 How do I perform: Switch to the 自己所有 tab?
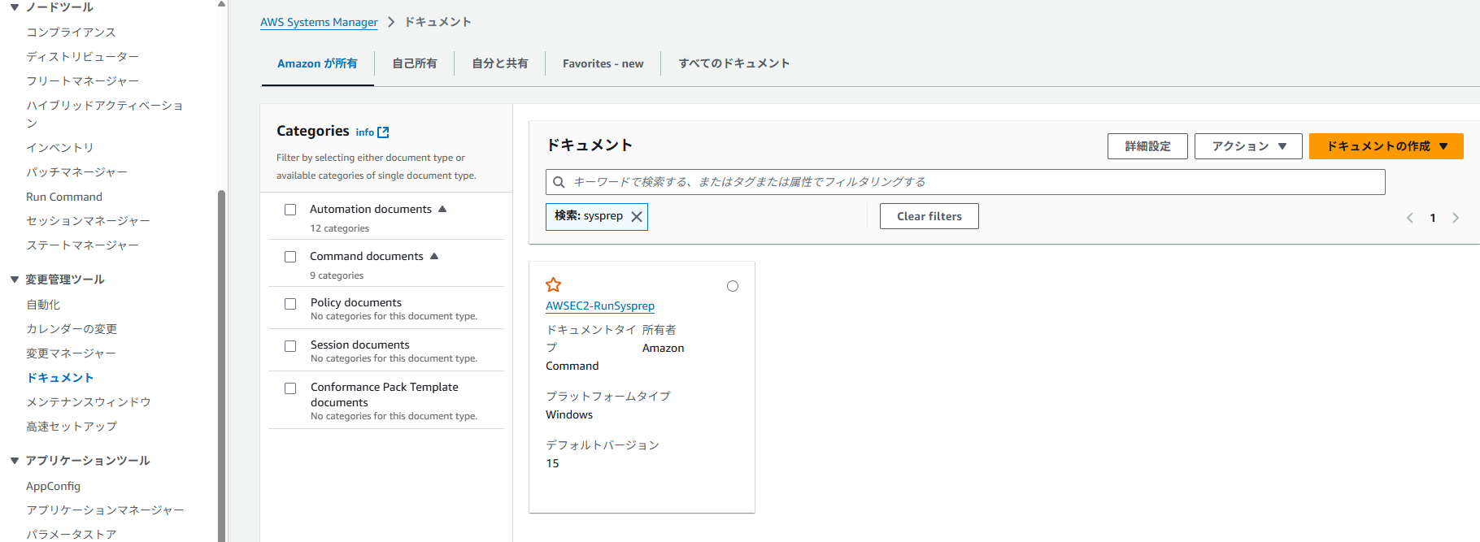pyautogui.click(x=415, y=63)
